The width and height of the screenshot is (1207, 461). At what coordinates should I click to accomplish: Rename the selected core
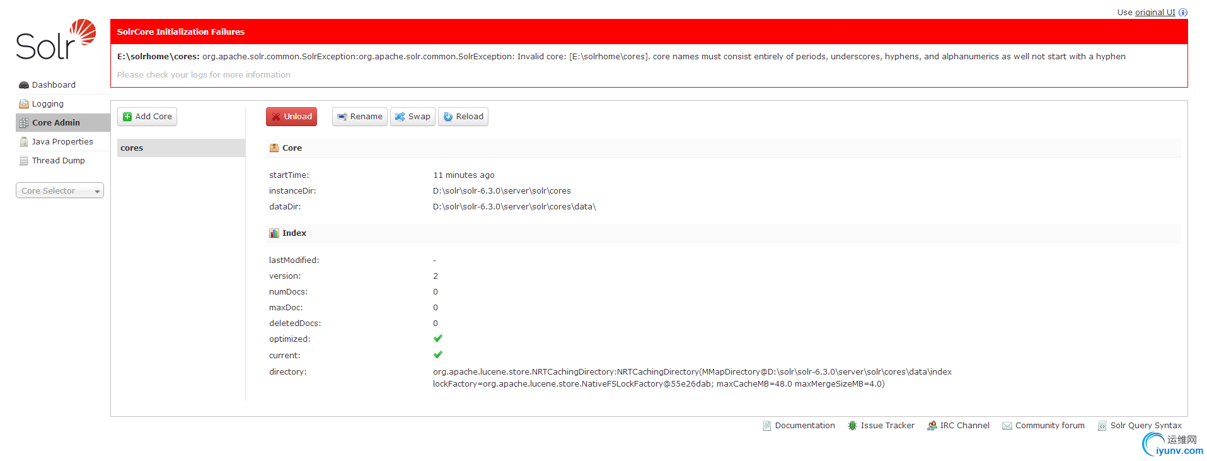[360, 117]
